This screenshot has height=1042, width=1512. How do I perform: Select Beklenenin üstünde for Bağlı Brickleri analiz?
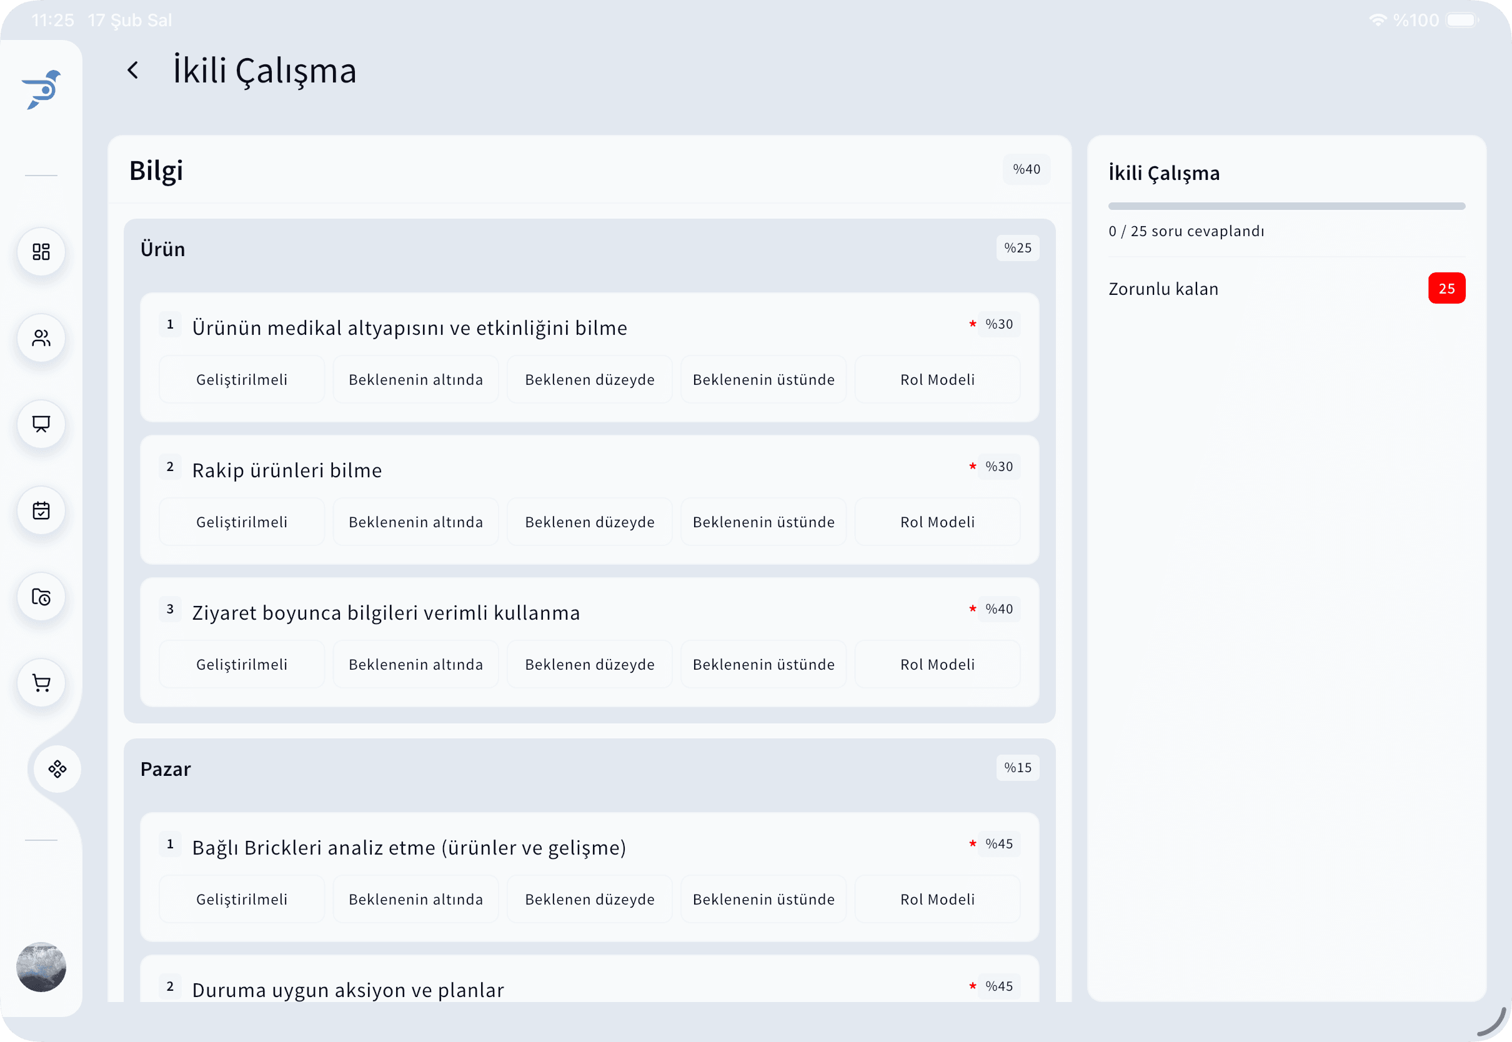(763, 899)
